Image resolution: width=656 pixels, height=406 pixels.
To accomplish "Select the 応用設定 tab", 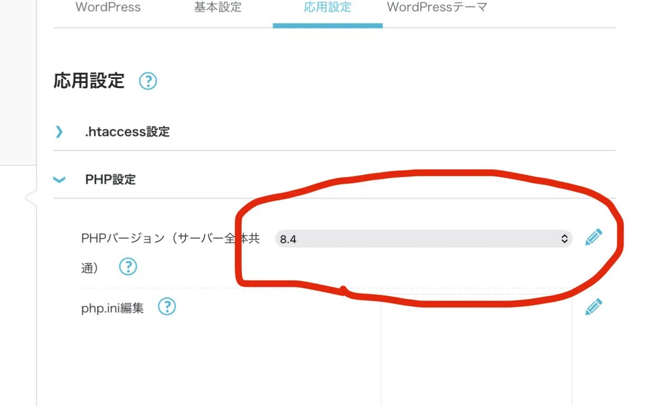I will tap(327, 7).
